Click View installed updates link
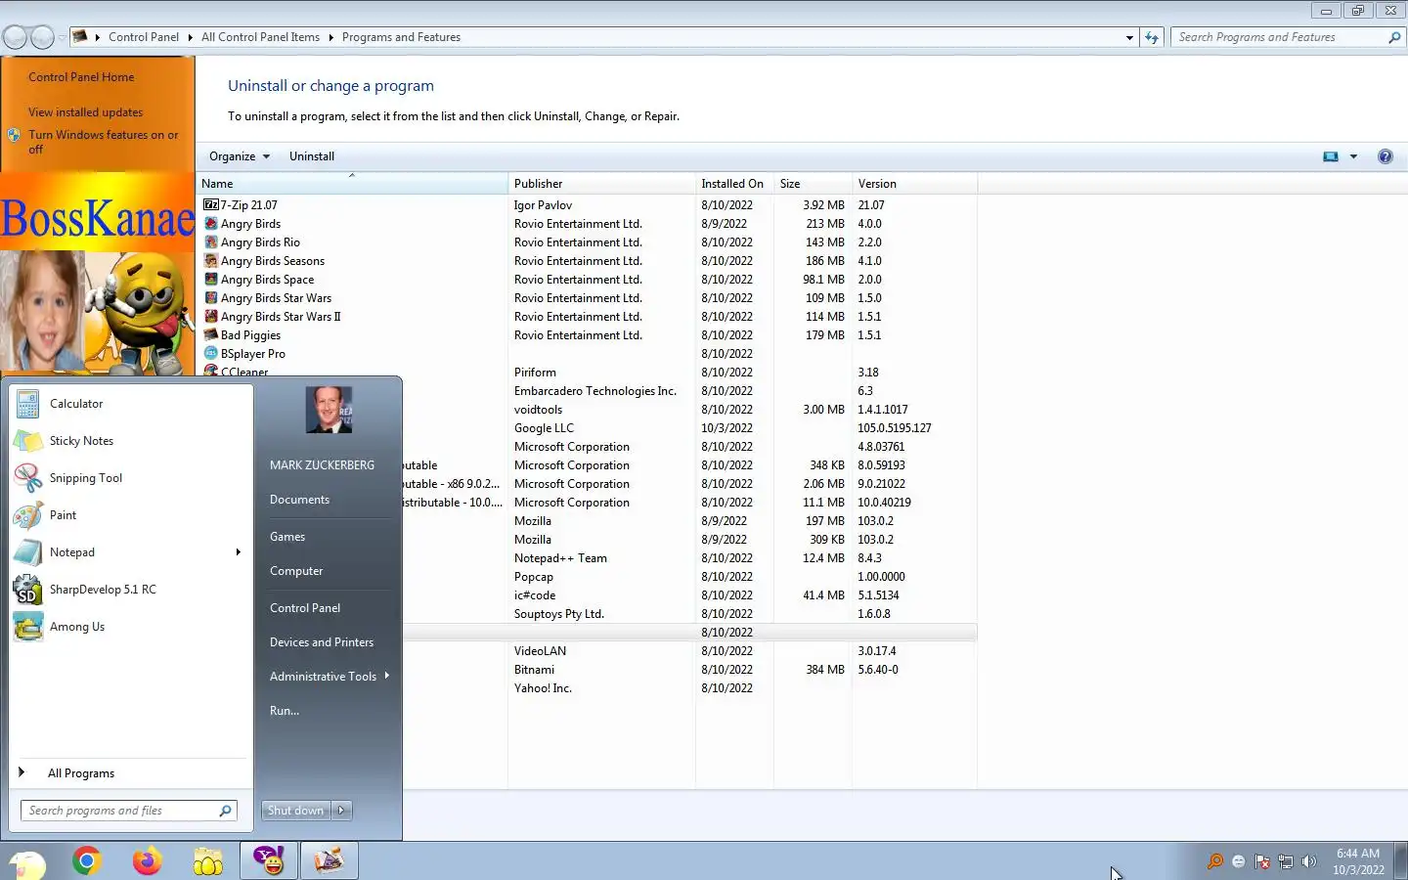This screenshot has height=880, width=1408. 85,112
